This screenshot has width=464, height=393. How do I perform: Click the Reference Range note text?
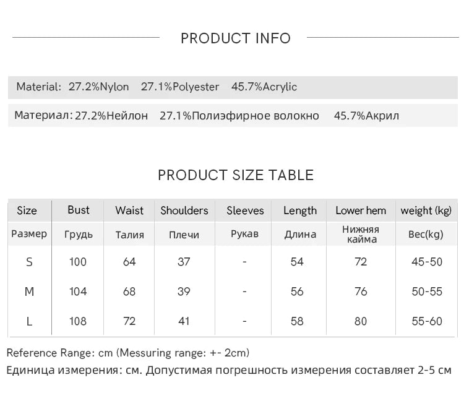pyautogui.click(x=128, y=353)
